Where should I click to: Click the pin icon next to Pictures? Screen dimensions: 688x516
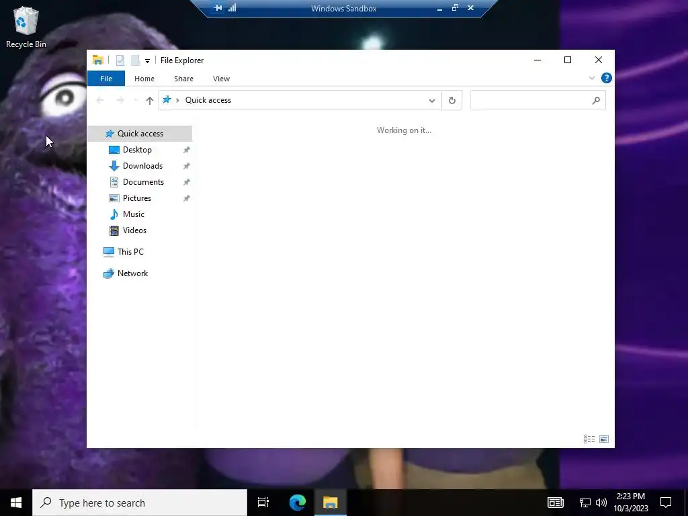point(187,198)
